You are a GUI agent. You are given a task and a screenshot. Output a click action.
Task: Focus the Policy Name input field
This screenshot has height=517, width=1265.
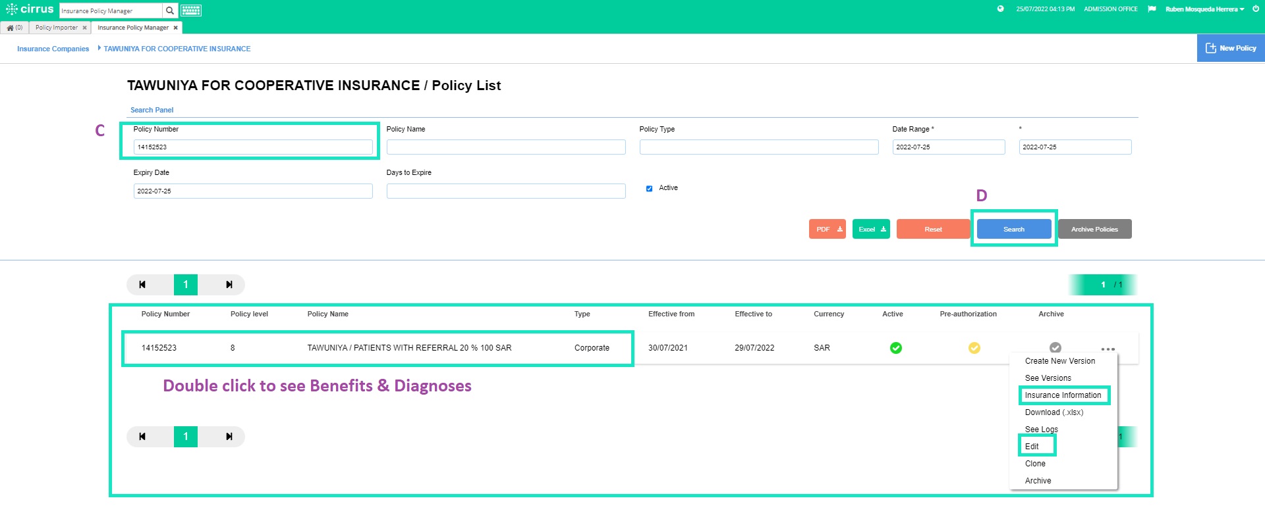506,147
